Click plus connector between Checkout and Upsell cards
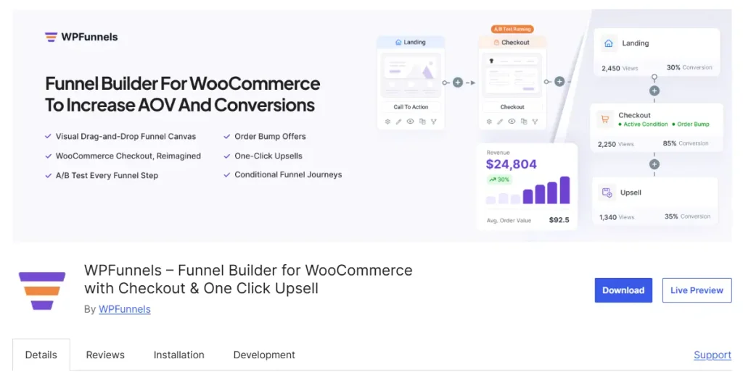 [654, 164]
